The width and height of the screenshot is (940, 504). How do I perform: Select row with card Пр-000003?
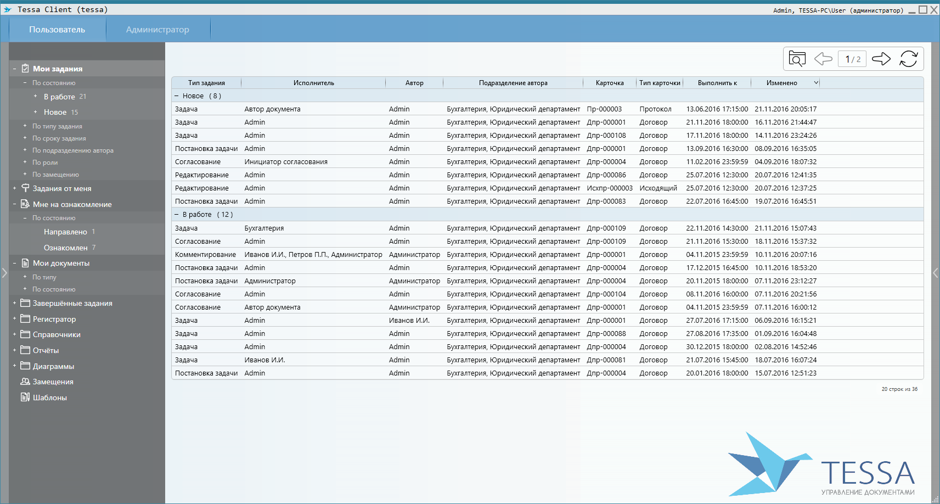point(547,109)
